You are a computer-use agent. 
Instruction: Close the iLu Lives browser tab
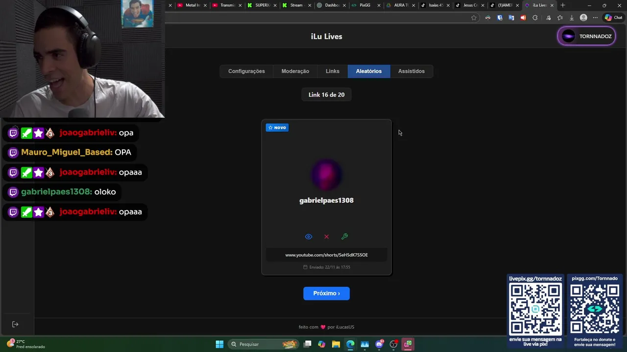click(x=552, y=5)
